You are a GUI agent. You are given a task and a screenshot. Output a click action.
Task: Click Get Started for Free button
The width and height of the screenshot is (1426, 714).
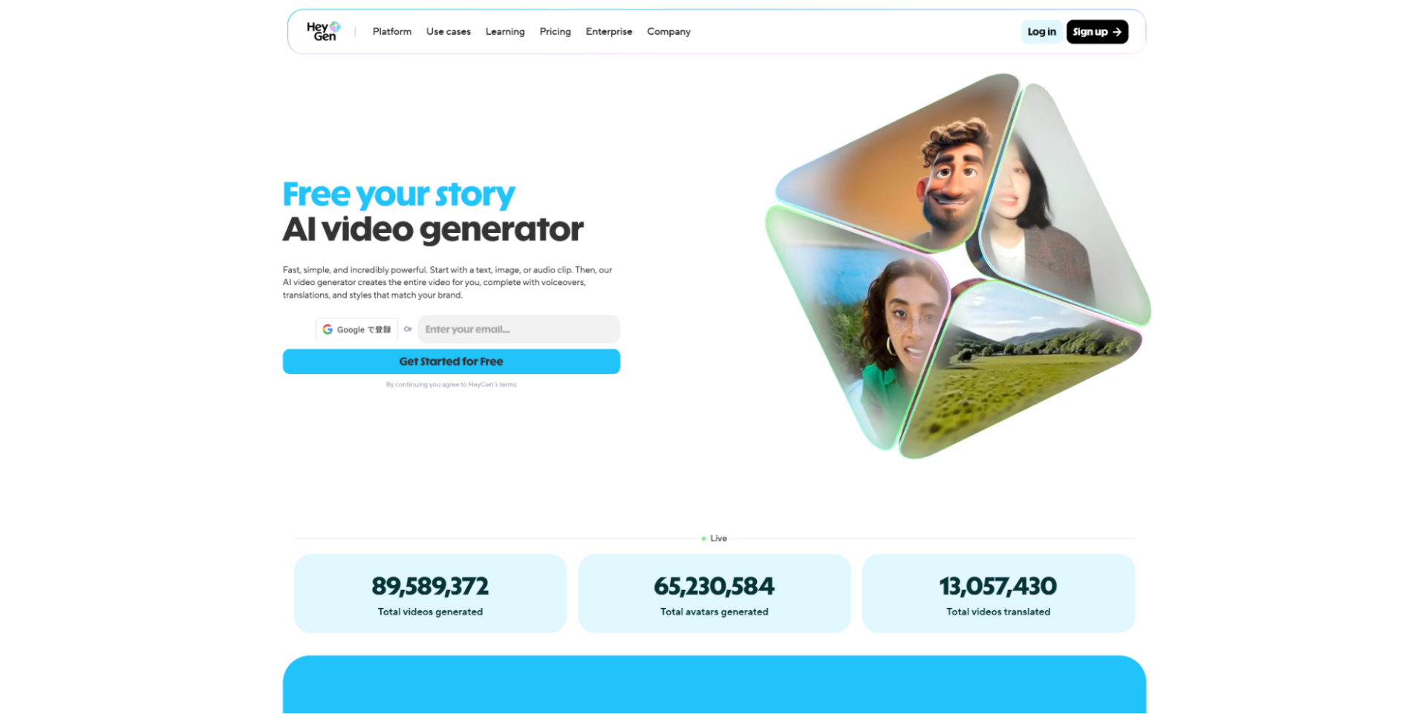[451, 361]
